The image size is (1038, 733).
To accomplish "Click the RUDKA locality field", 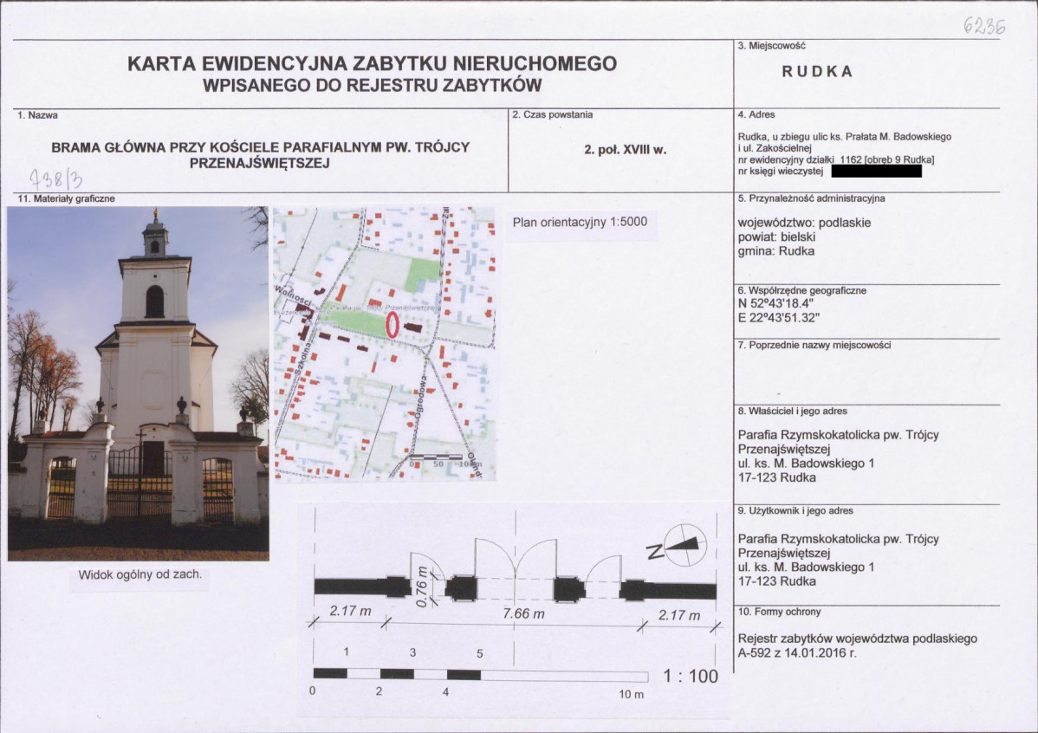I will point(817,72).
